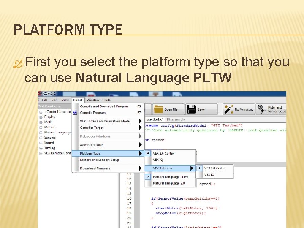This screenshot has height=228, width=304.
Task: Toggle the Natural Language PLTW checkmark
Action: point(148,177)
